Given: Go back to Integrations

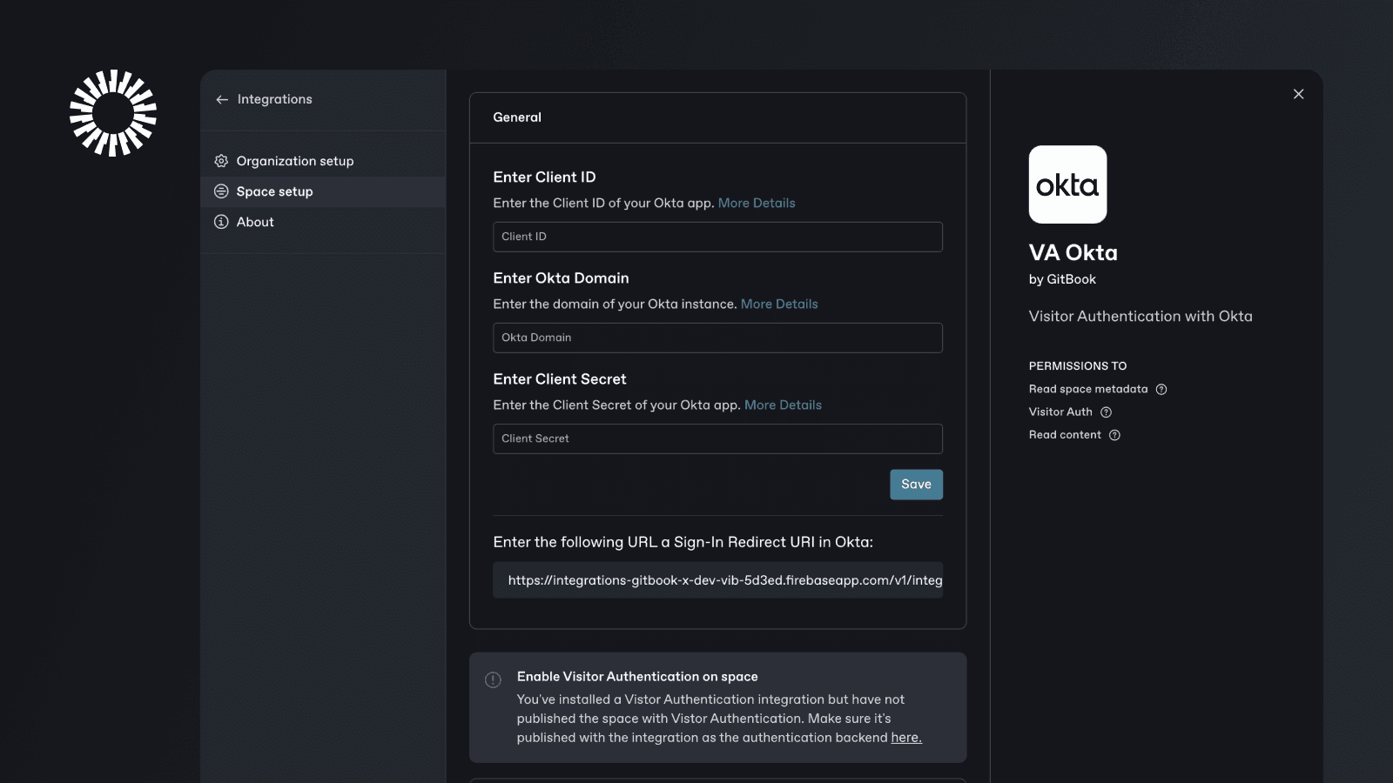Looking at the screenshot, I should (264, 99).
